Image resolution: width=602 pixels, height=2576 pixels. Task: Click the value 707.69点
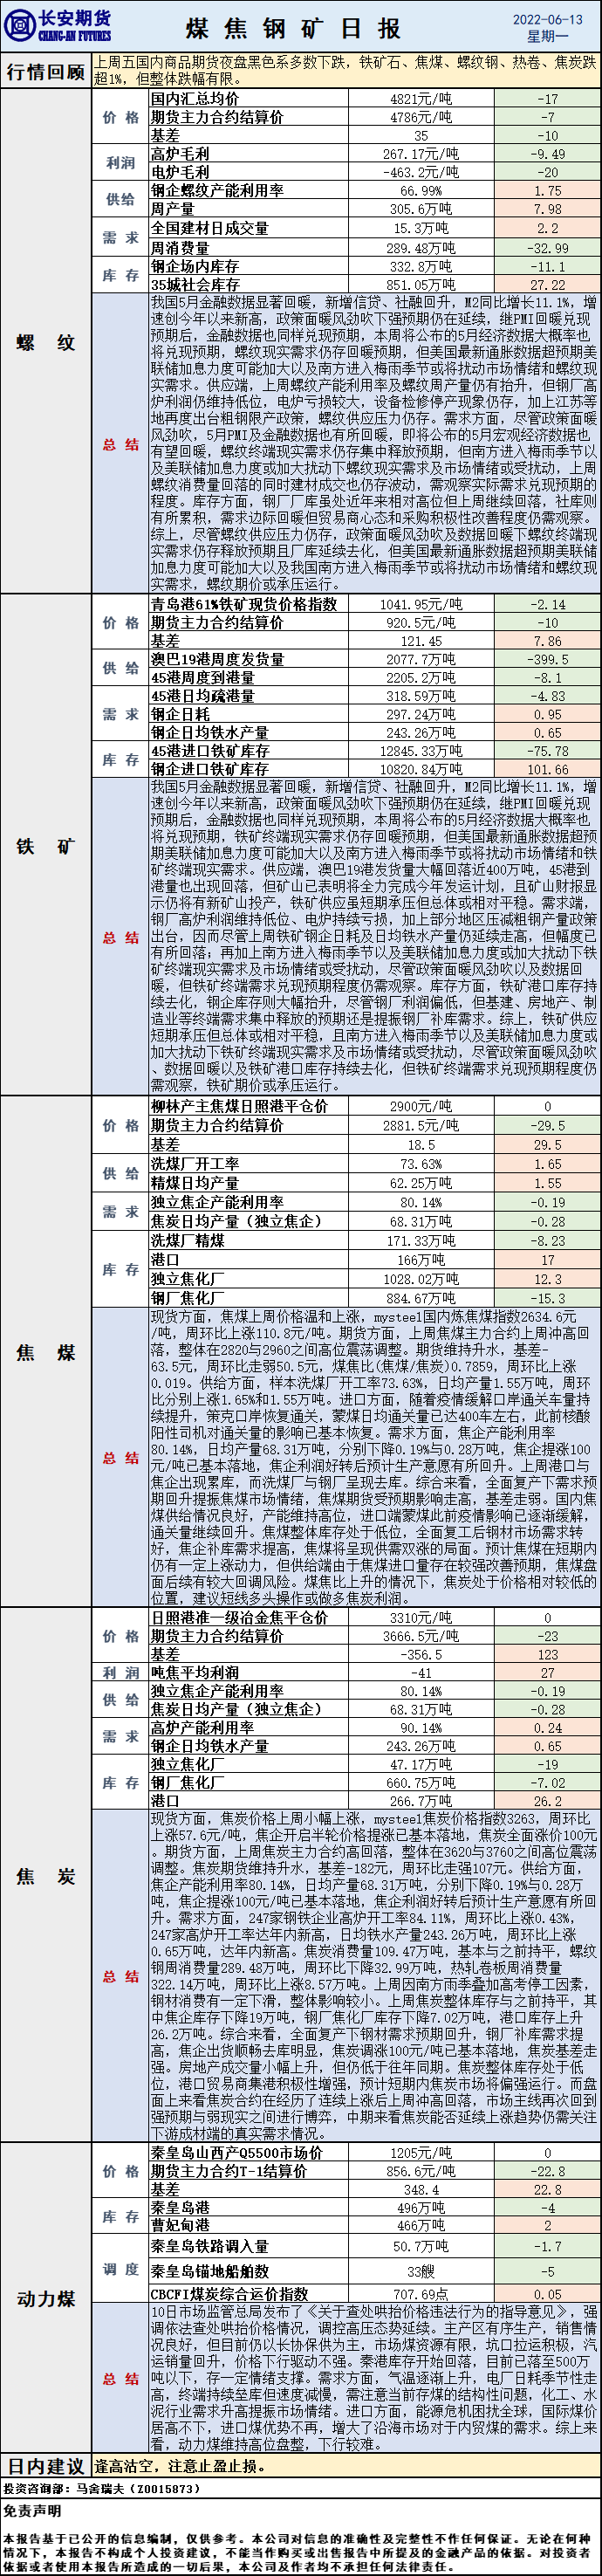click(x=421, y=2294)
